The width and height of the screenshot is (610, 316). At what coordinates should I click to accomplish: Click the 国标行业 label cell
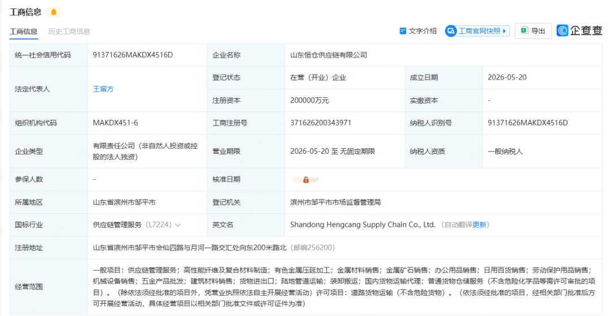click(48, 224)
